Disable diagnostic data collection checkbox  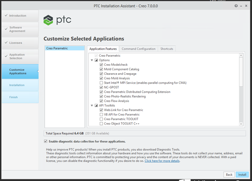(46, 141)
